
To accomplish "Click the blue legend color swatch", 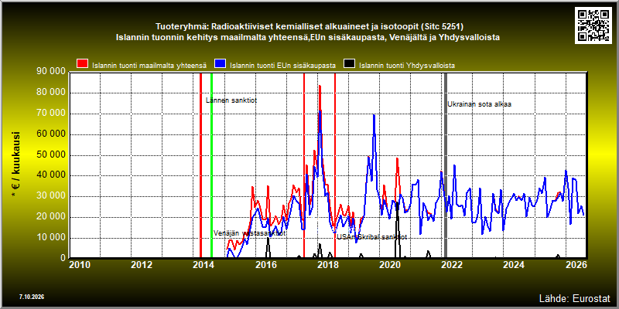I will point(221,64).
